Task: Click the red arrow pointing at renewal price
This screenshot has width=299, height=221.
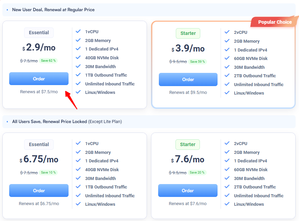Action: click(x=71, y=100)
